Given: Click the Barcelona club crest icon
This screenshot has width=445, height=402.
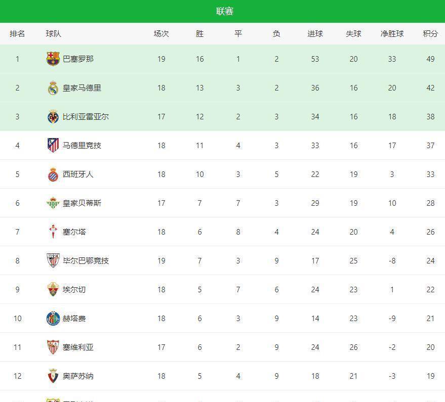Looking at the screenshot, I should pos(53,59).
